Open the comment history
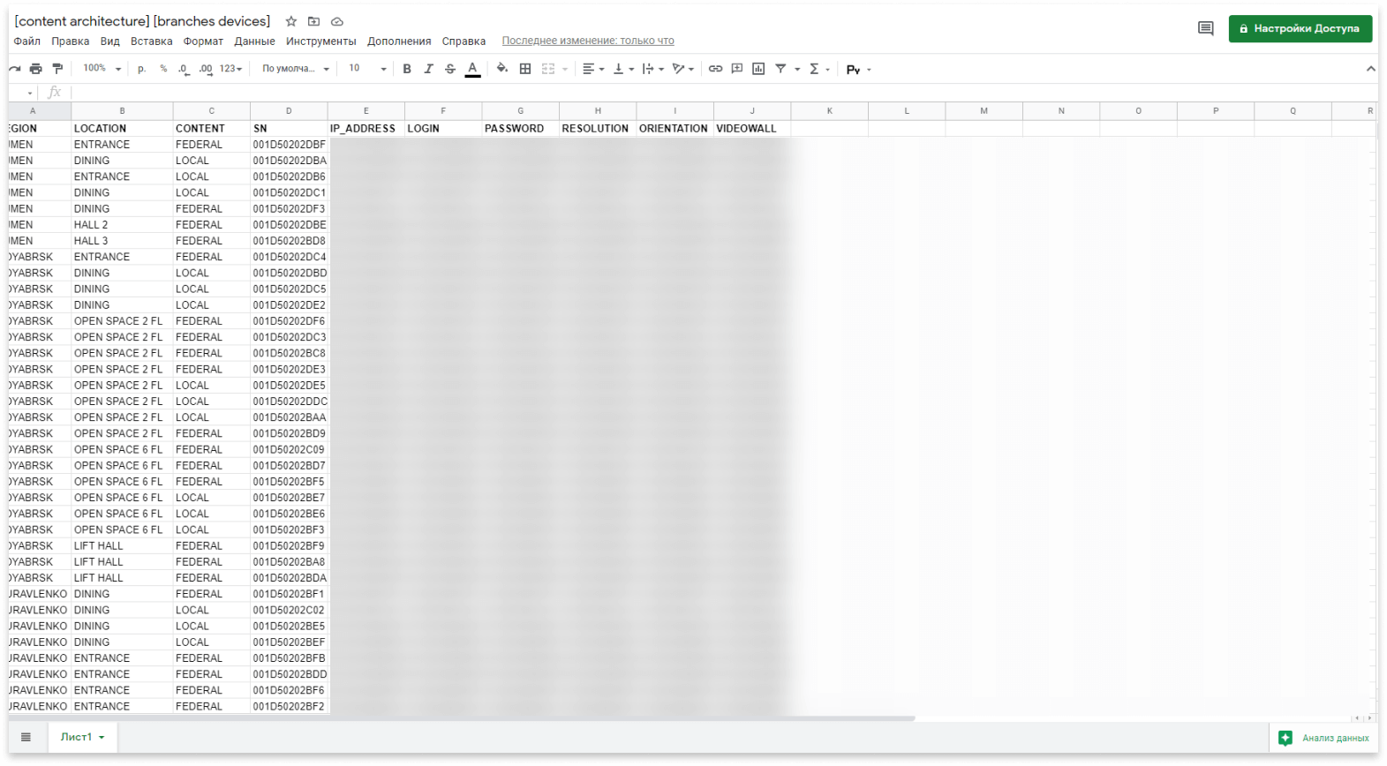The image size is (1387, 766). coord(1205,28)
